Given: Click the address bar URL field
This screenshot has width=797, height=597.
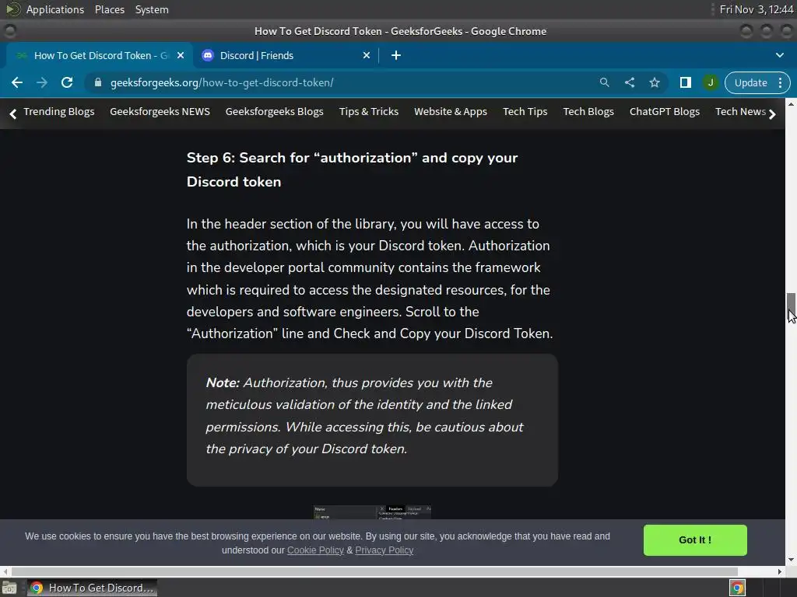Looking at the screenshot, I should (346, 82).
